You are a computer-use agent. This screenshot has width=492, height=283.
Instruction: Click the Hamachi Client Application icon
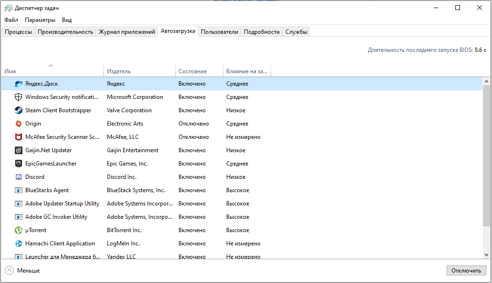pyautogui.click(x=19, y=244)
